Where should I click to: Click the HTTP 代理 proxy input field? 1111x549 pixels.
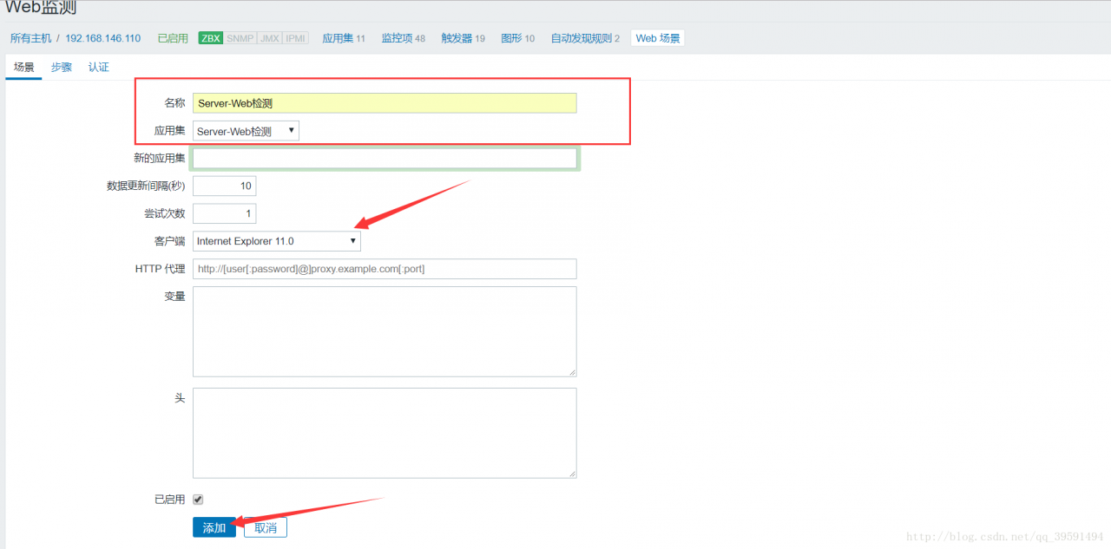click(x=384, y=269)
